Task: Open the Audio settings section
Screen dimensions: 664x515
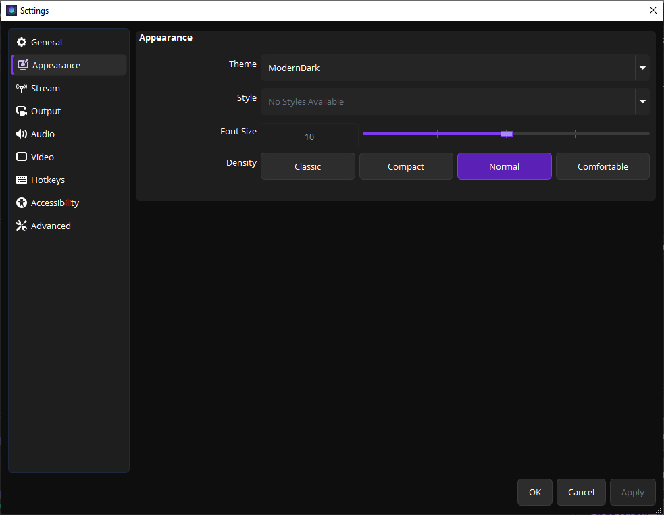Action: tap(69, 134)
